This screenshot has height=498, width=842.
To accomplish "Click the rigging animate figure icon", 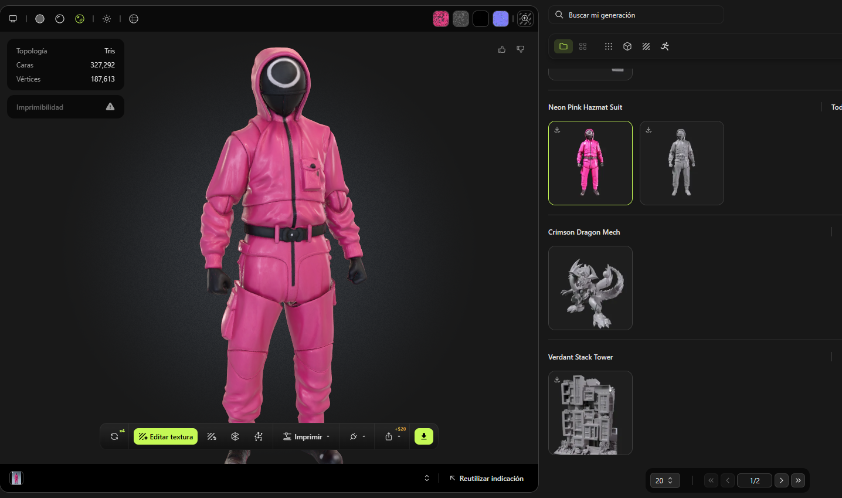I will point(259,436).
